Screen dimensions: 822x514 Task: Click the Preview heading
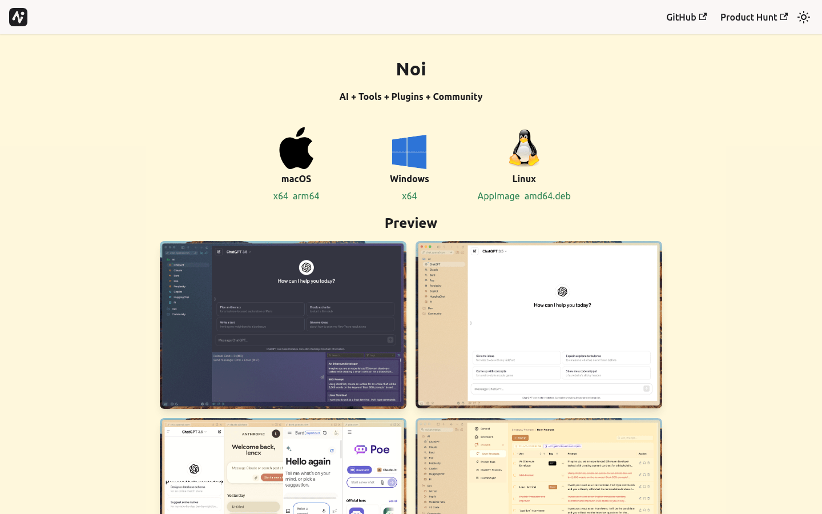[411, 223]
